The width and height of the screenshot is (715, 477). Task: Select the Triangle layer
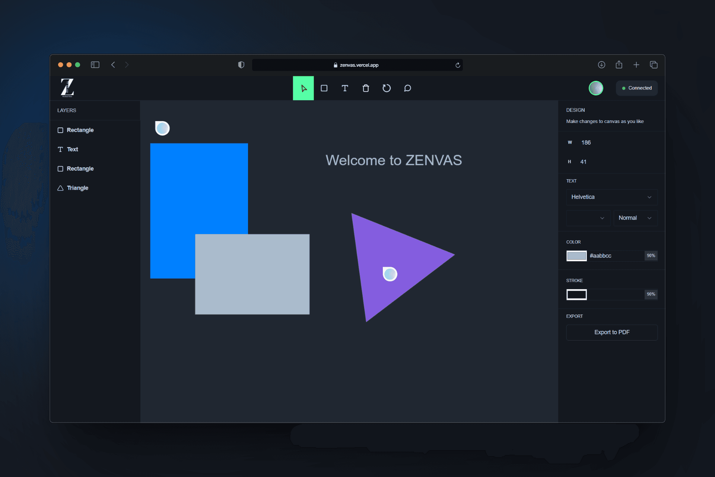[95, 188]
